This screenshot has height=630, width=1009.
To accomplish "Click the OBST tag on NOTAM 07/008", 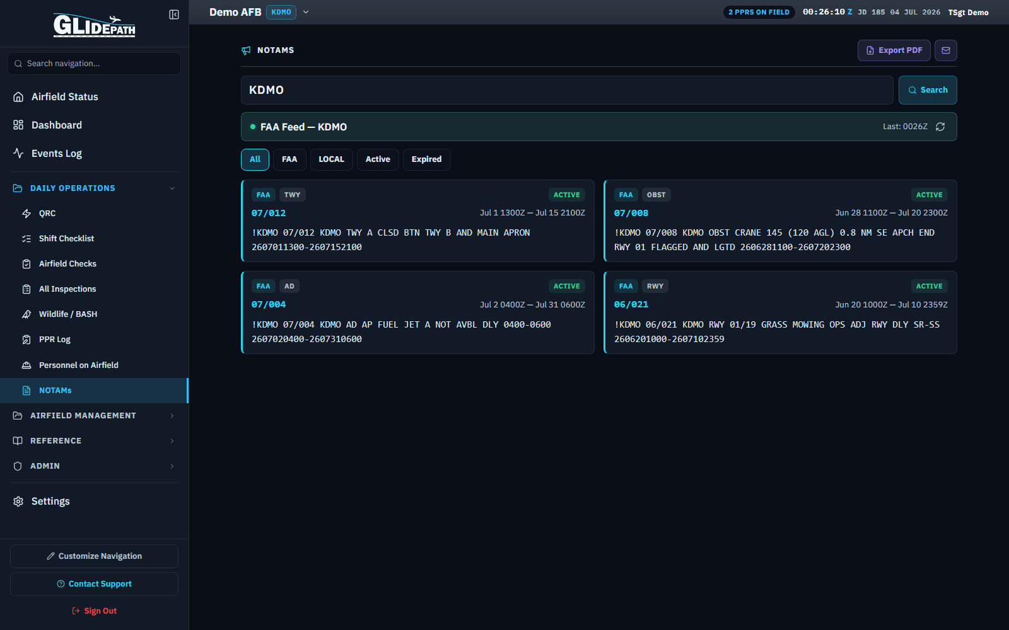I will (656, 195).
